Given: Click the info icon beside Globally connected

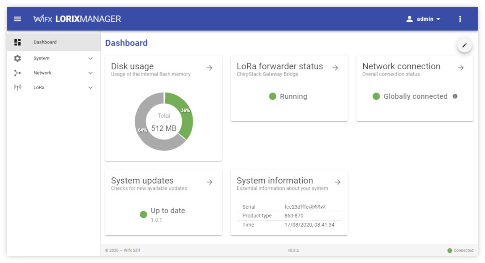Looking at the screenshot, I should [x=455, y=96].
